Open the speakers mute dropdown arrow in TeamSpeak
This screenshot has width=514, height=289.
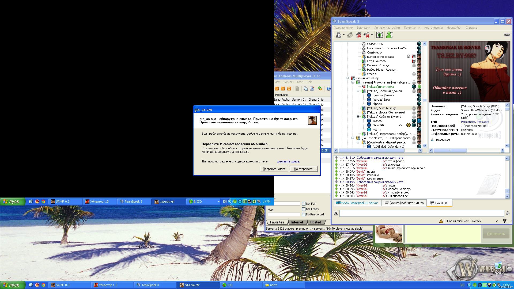pos(372,35)
